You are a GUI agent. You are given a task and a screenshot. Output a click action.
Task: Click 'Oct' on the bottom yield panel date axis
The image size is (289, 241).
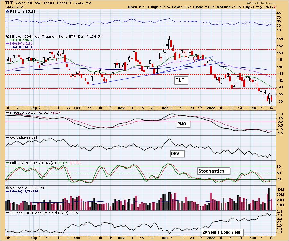point(77,238)
